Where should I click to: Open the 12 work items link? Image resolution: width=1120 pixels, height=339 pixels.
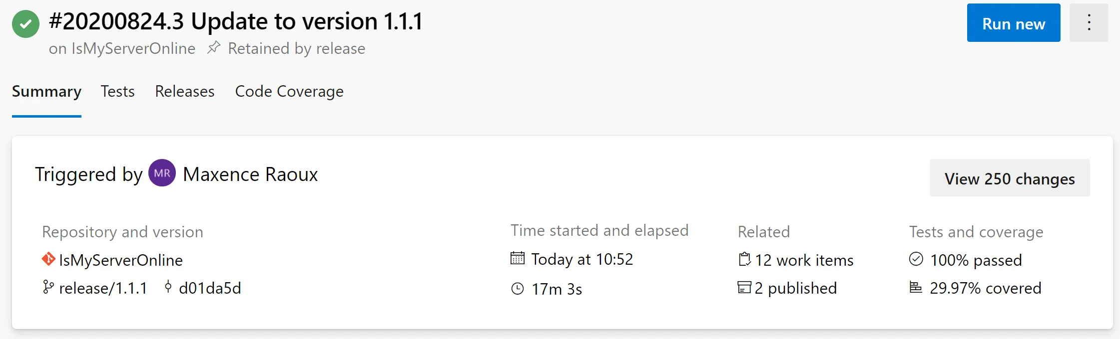coord(804,260)
